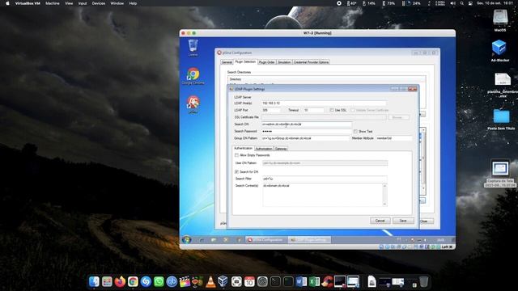Open the Recycle Bin (Lixeira) icon
The image size is (518, 291).
coord(193,47)
